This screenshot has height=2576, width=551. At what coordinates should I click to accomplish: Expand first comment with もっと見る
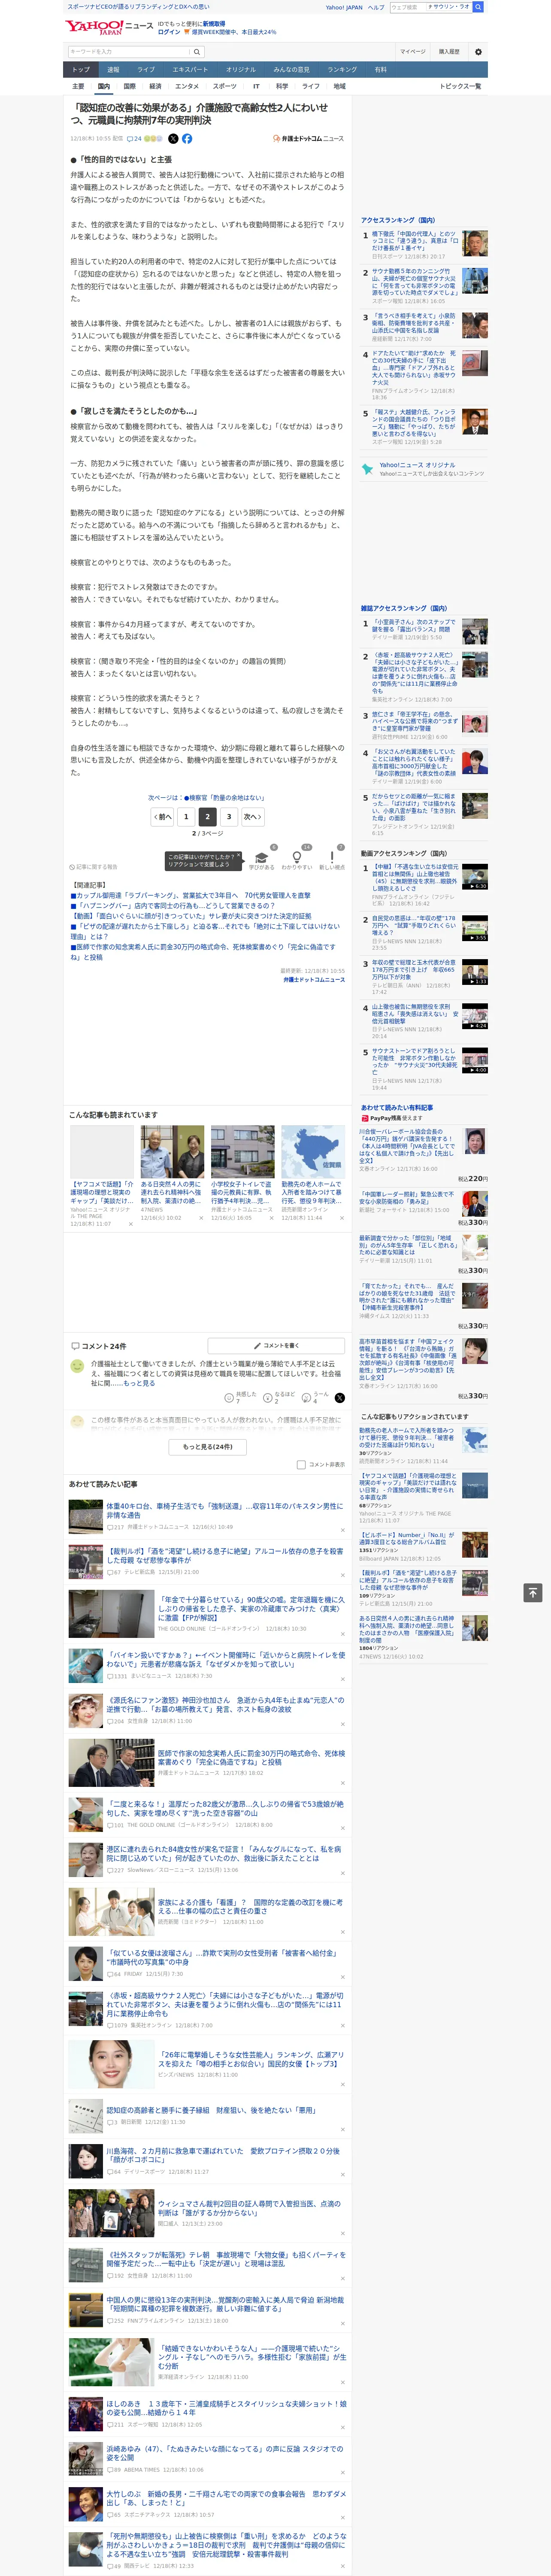pos(139,1383)
